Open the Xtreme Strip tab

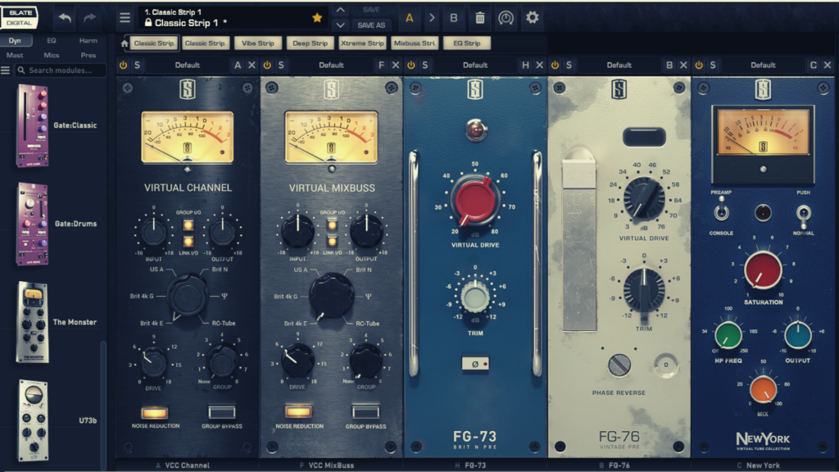(x=362, y=43)
